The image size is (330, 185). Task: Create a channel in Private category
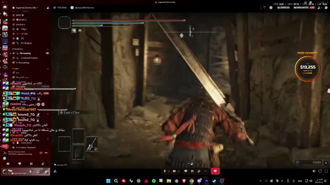[x=48, y=69]
